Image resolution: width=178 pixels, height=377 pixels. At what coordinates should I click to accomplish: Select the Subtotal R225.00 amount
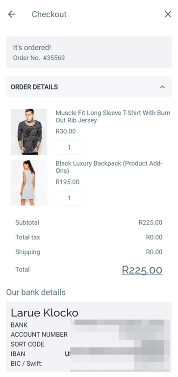tap(151, 223)
